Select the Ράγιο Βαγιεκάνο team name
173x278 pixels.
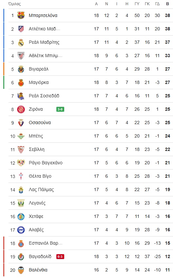coord(46,163)
